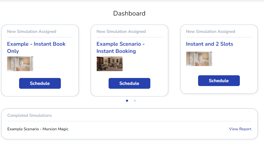Click the Completed Simulations section label

pos(30,115)
